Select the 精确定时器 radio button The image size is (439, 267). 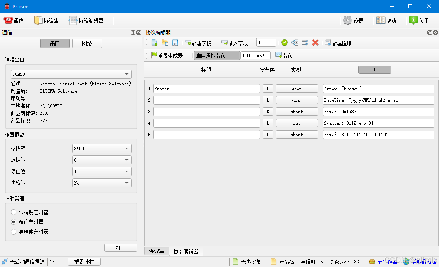(14, 222)
